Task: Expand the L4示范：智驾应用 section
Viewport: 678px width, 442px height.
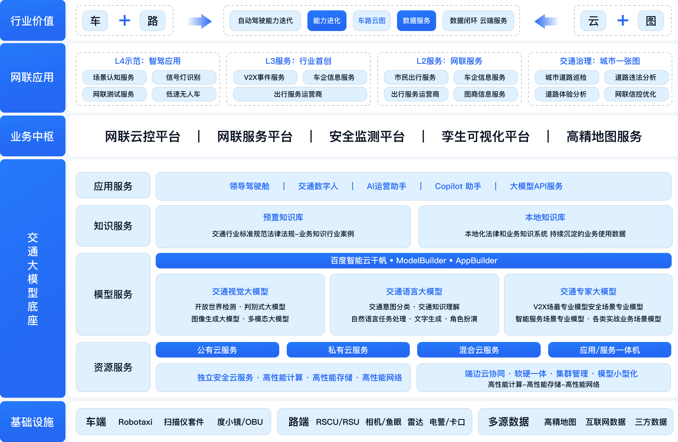Action: point(147,61)
